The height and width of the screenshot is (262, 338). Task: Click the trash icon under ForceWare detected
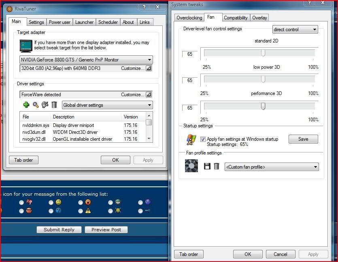point(54,105)
